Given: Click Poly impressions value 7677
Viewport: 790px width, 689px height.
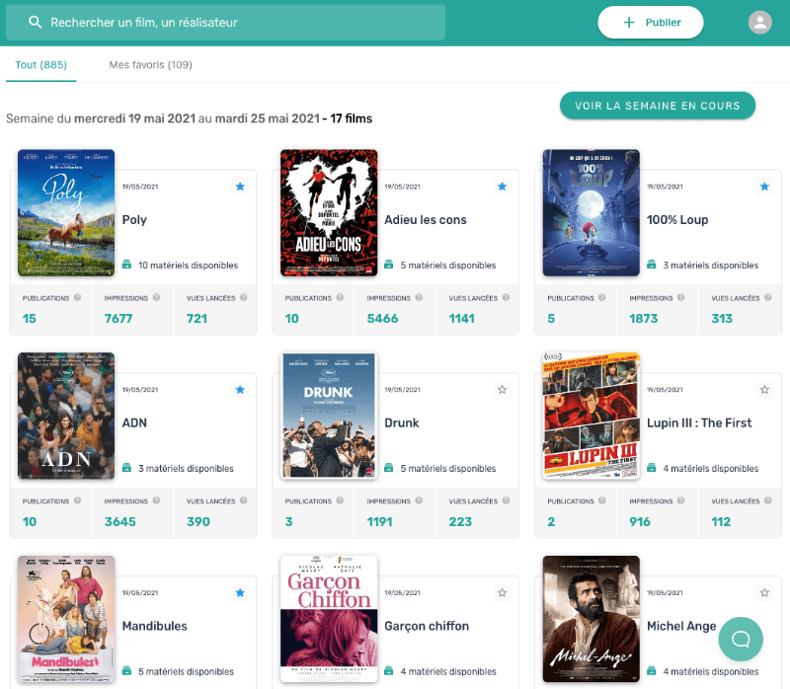Looking at the screenshot, I should 118,318.
